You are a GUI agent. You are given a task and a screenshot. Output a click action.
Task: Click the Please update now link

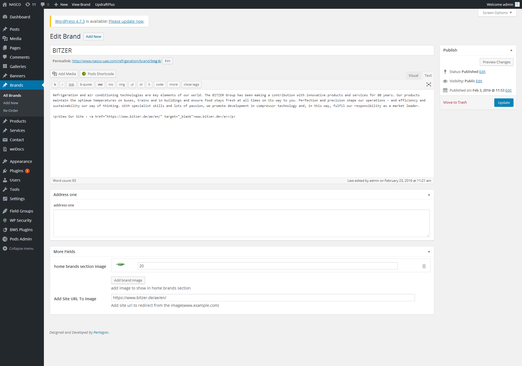126,21
